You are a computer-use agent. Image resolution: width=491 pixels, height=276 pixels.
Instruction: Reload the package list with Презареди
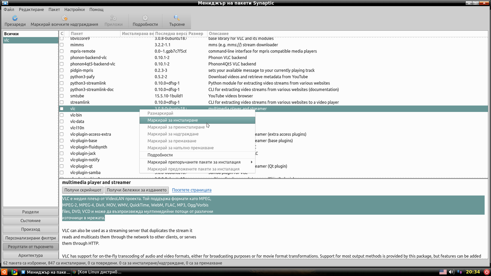(x=15, y=21)
